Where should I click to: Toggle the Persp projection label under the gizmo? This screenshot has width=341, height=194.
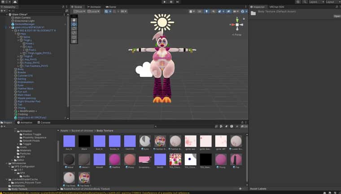click(x=236, y=34)
